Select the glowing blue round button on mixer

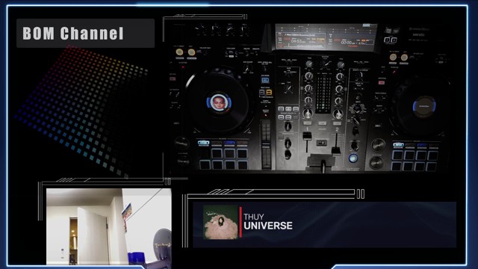click(353, 158)
